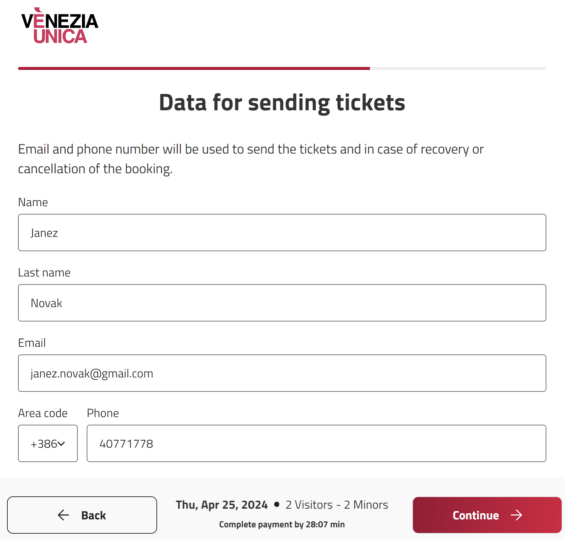Expand the +386 area code dropdown
This screenshot has width=565, height=543.
tap(48, 443)
